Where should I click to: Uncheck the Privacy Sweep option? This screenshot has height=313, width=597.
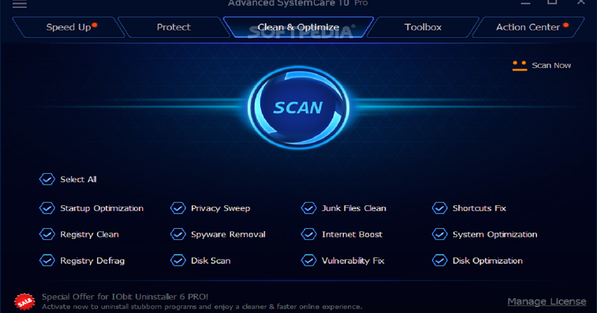178,208
